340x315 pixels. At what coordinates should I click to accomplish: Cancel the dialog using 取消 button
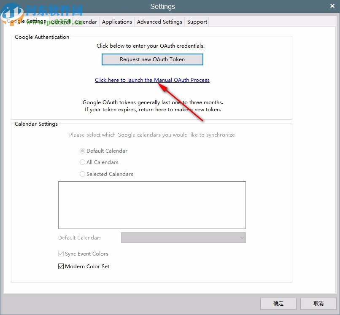pos(318,303)
